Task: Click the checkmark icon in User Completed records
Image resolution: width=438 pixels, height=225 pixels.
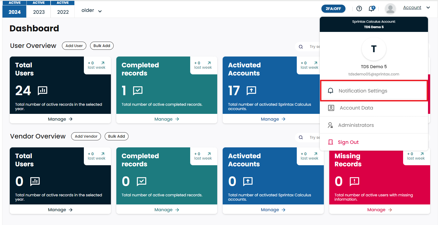Action: tap(138, 90)
